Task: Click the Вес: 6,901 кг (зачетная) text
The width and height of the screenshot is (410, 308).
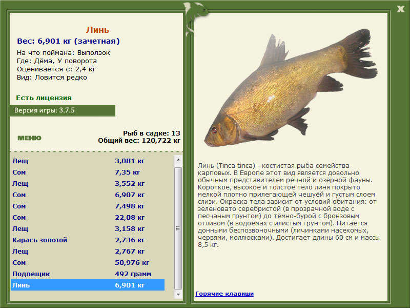Action: tap(68, 41)
